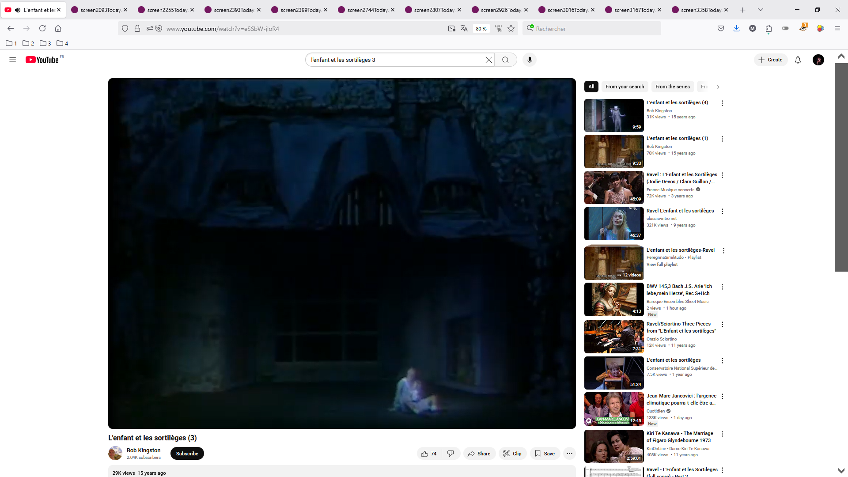Click the Share button
Image resolution: width=848 pixels, height=477 pixels.
point(479,454)
